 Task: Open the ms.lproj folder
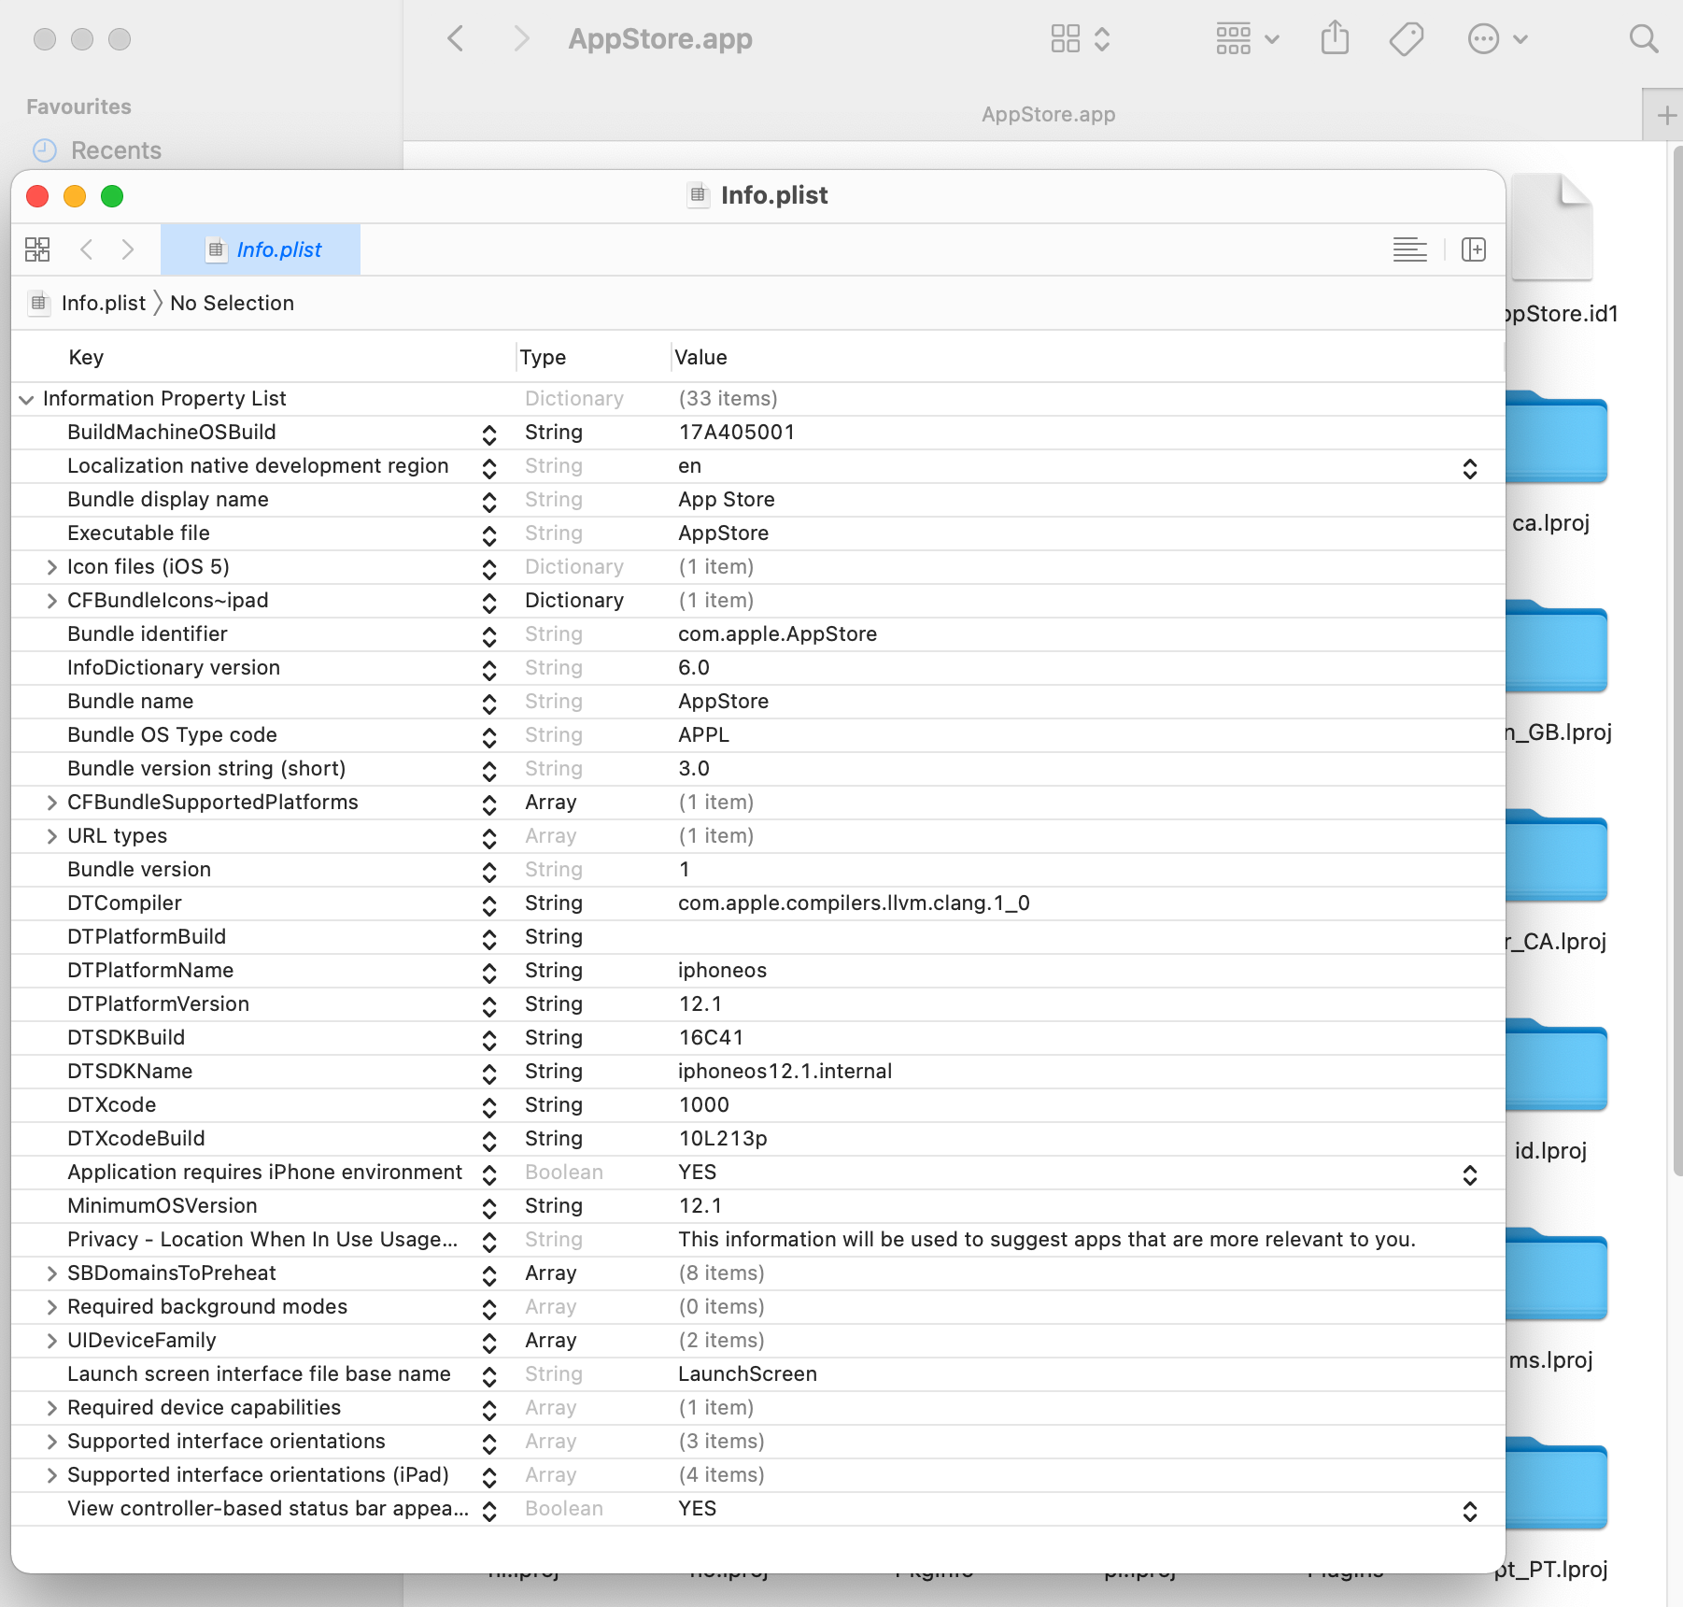(x=1557, y=1276)
